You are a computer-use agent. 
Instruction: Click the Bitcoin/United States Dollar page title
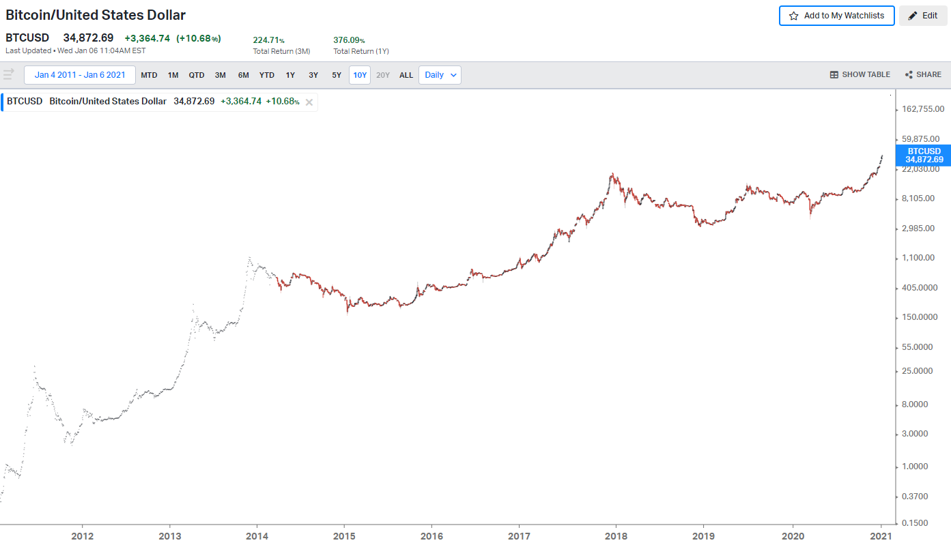(96, 15)
